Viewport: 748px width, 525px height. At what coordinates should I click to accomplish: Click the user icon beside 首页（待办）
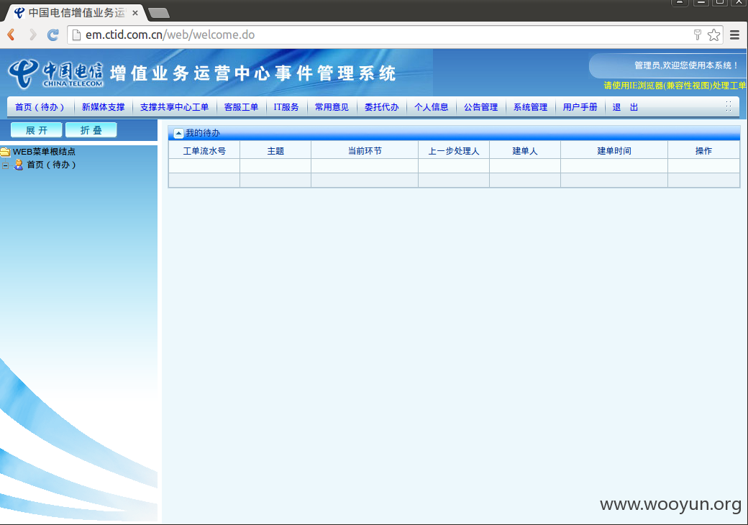(x=19, y=165)
